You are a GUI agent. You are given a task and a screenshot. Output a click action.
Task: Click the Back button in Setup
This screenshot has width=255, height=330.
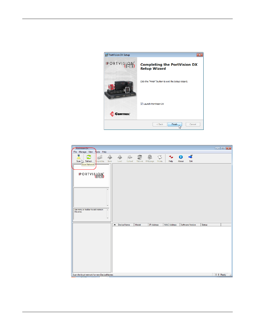pos(160,124)
